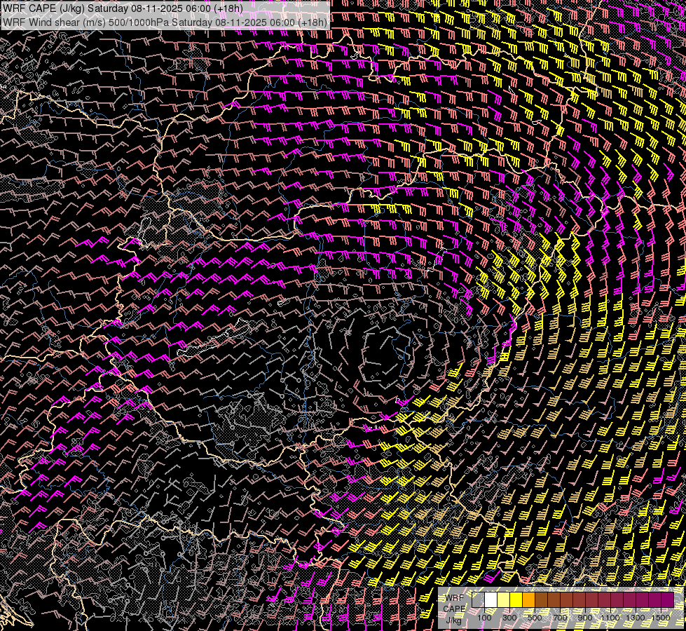
Task: Click the "500" value under the colorbar
Action: [535, 618]
